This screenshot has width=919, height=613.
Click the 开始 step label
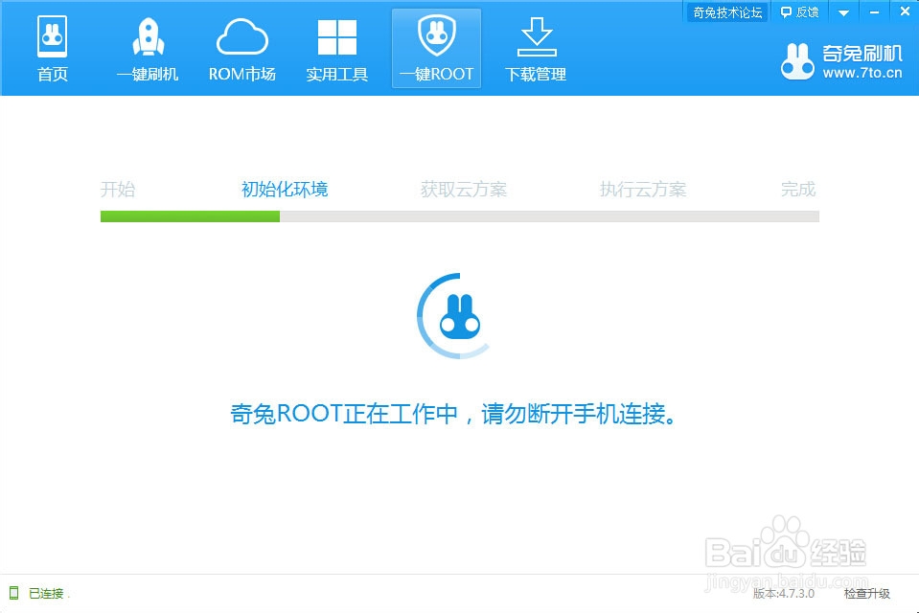118,190
